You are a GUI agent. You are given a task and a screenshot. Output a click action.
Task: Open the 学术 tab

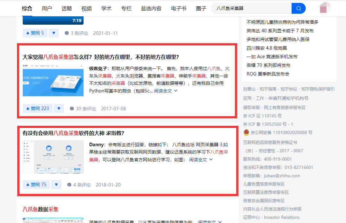[106, 8]
